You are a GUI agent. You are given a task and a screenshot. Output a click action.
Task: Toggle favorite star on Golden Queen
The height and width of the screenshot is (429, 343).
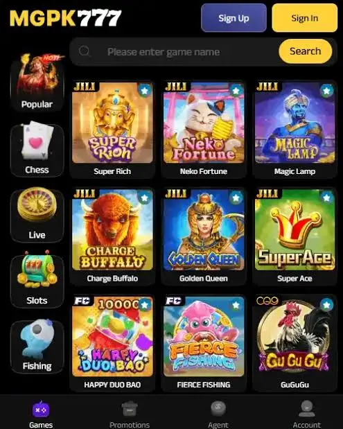point(236,198)
